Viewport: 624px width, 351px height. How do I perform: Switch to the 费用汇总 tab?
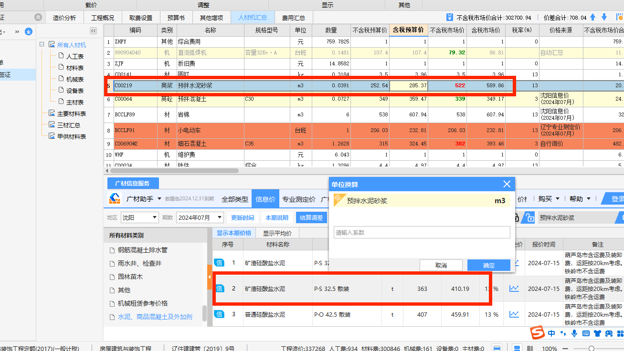coord(294,18)
